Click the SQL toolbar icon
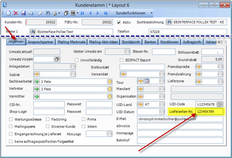This screenshot has height=158, width=232. (73, 13)
